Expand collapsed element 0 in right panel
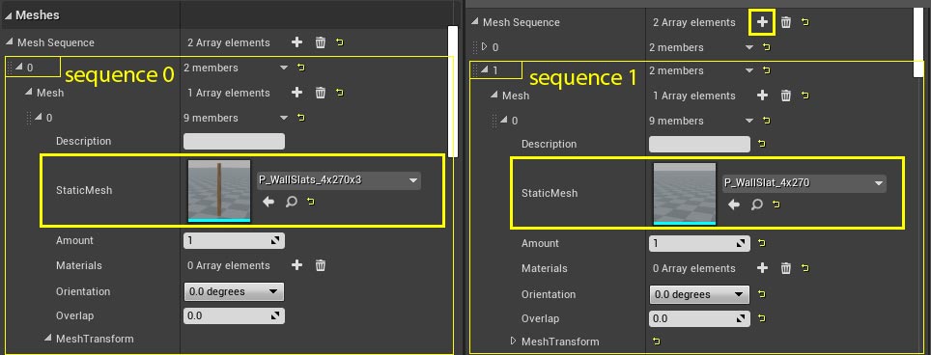This screenshot has height=355, width=931. [x=484, y=46]
